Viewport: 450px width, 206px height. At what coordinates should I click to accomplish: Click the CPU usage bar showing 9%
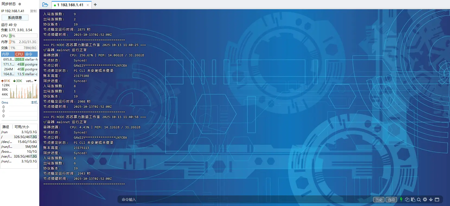click(x=23, y=36)
